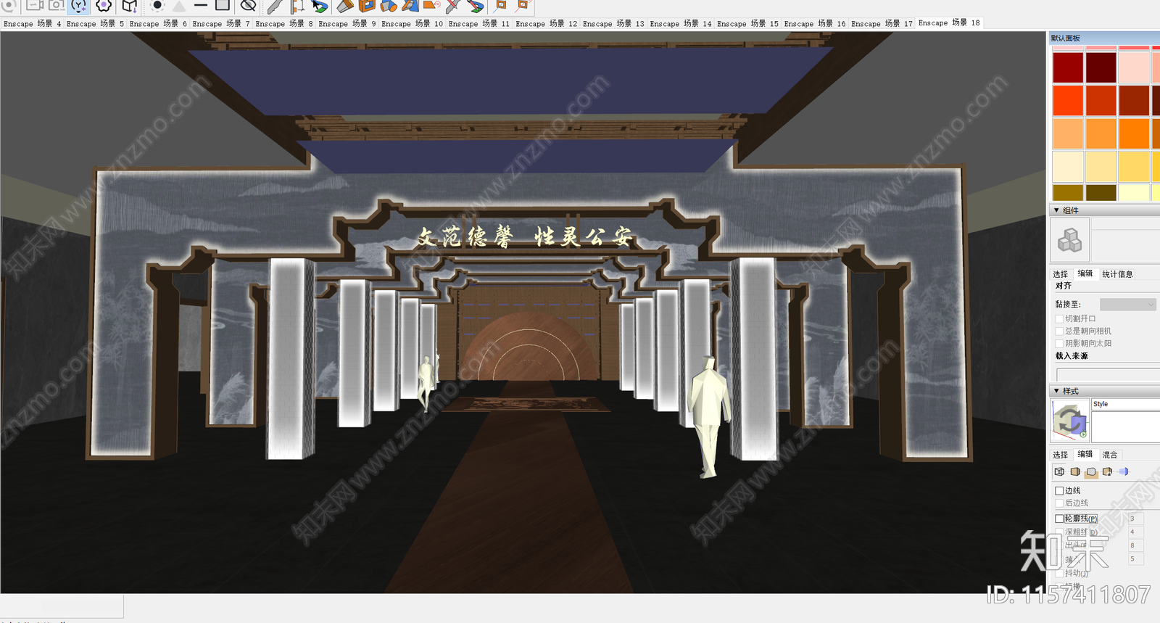Image resolution: width=1160 pixels, height=623 pixels.
Task: Enable the 轮廓线 profiles checkbox
Action: coord(1059,519)
